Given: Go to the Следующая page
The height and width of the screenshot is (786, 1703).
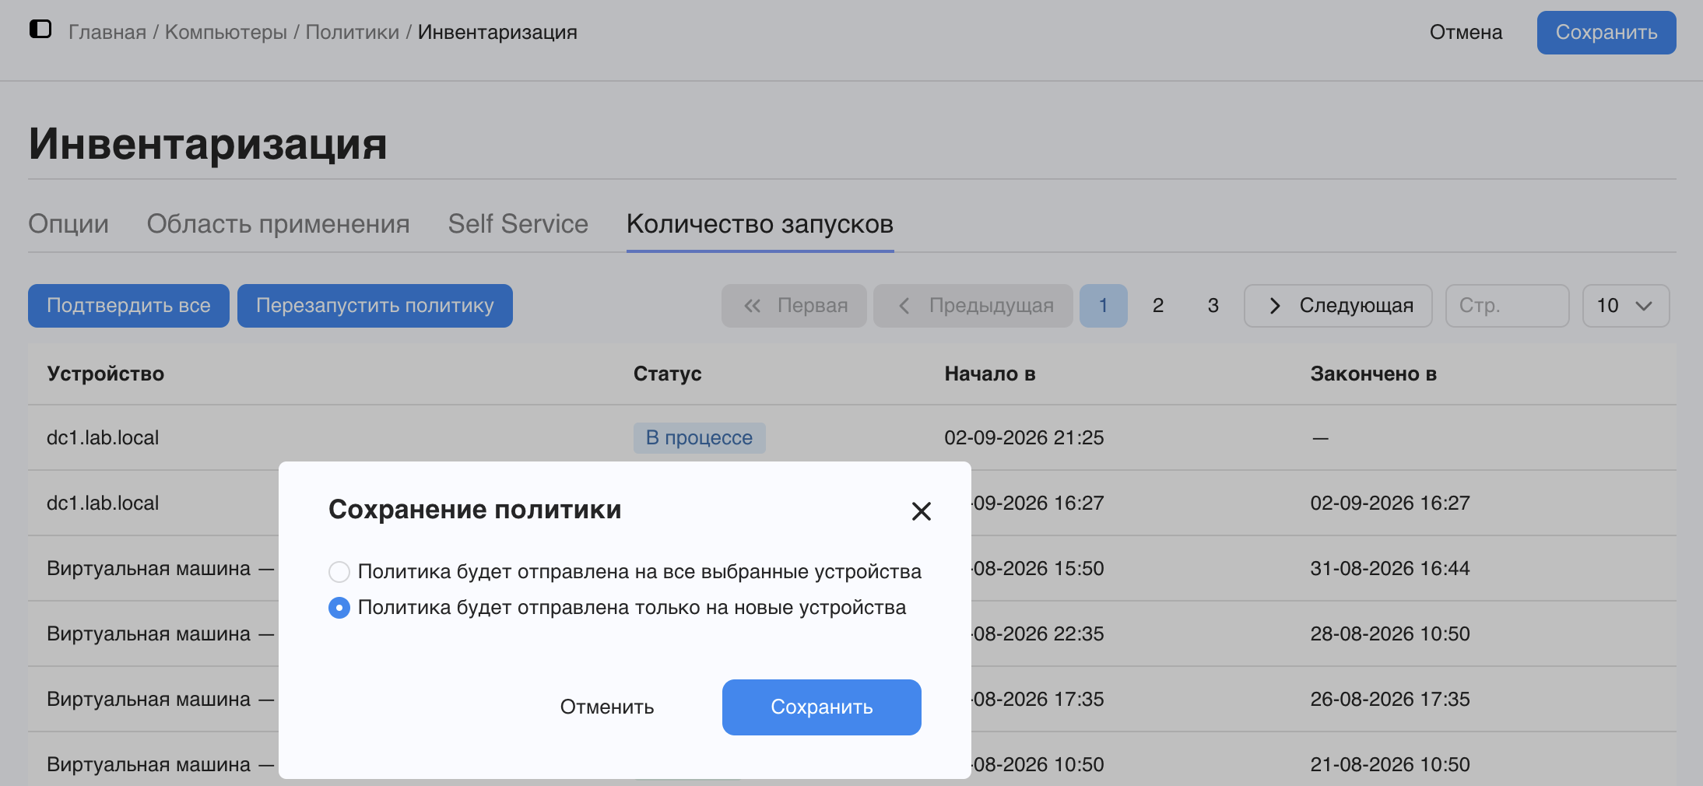Looking at the screenshot, I should tap(1338, 306).
